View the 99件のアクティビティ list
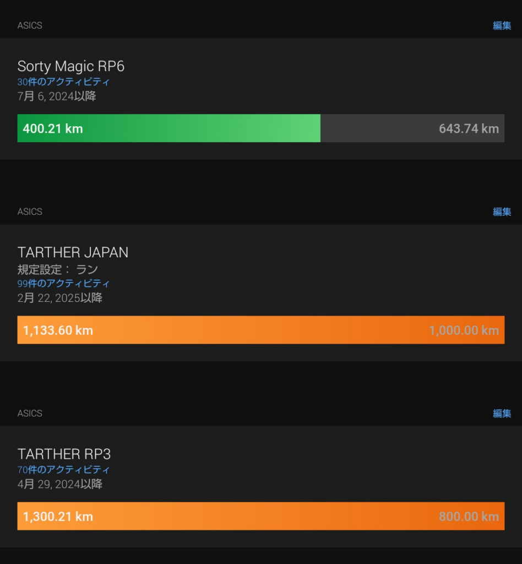The image size is (522, 564). pyautogui.click(x=63, y=284)
